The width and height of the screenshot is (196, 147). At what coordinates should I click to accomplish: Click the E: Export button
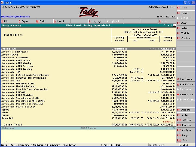click(x=27, y=22)
